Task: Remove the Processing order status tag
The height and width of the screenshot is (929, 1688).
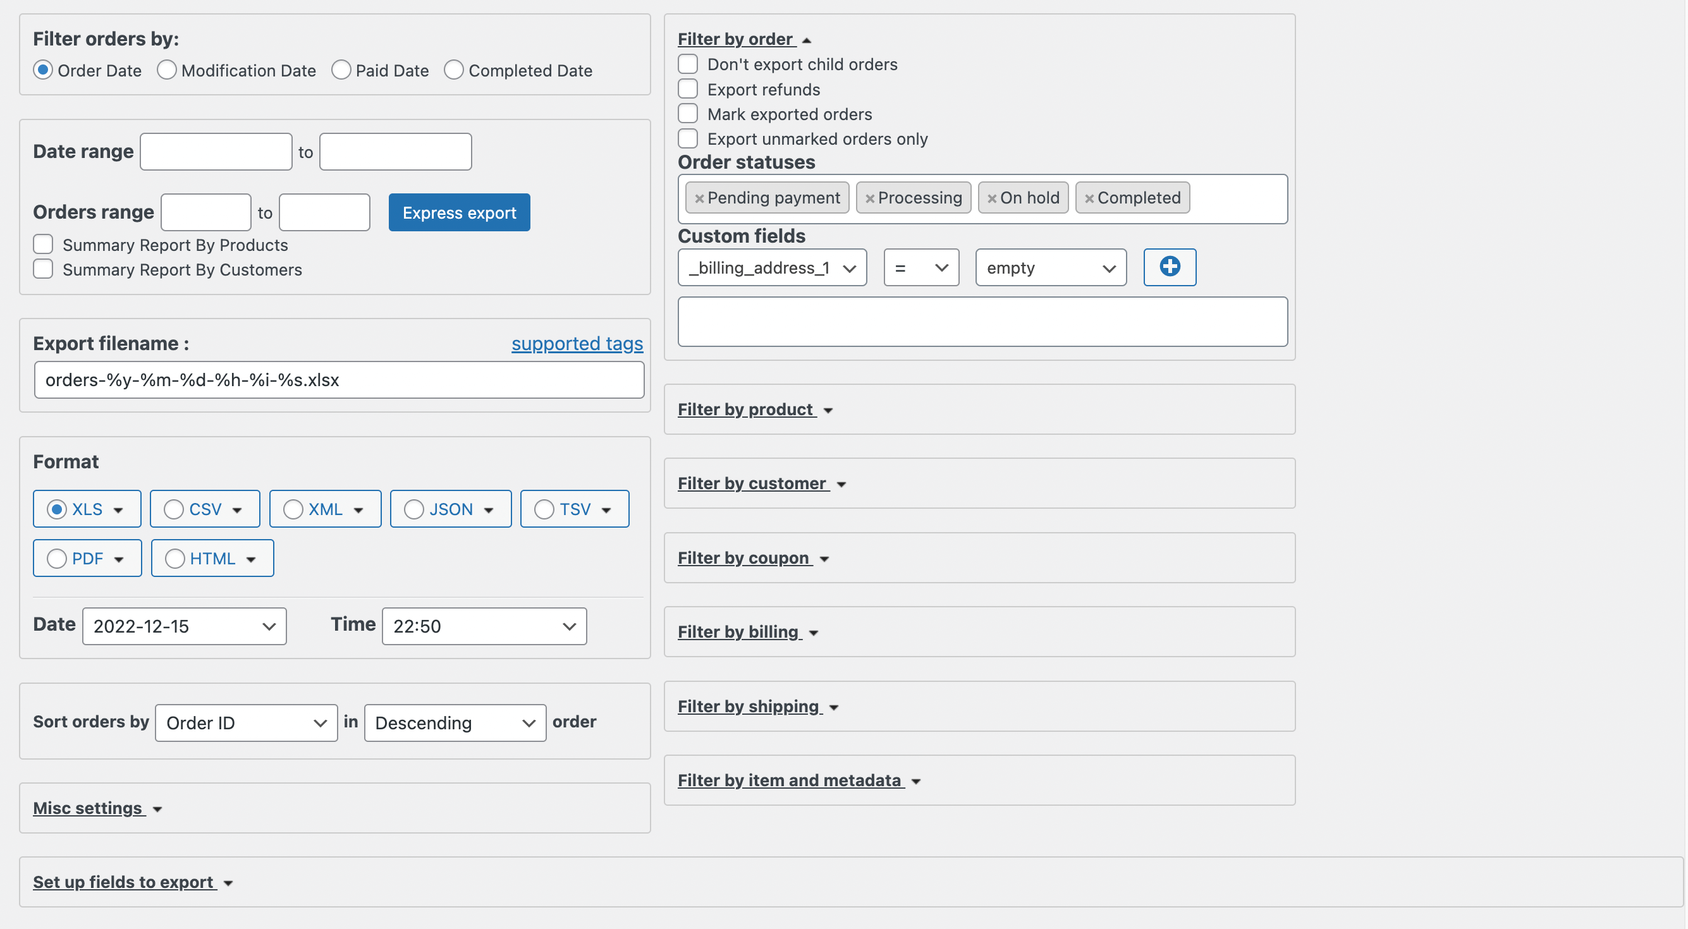Action: [870, 197]
